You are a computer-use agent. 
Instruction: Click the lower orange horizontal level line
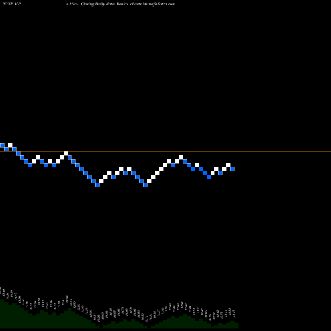click(x=165, y=167)
